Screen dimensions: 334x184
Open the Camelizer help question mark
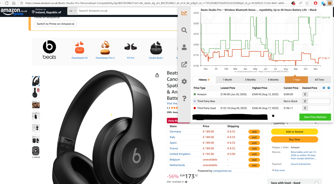tap(184, 98)
